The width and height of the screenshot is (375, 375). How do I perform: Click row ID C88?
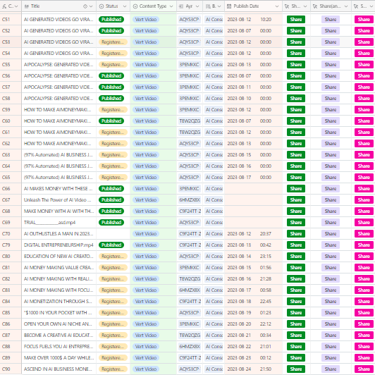(x=6, y=347)
